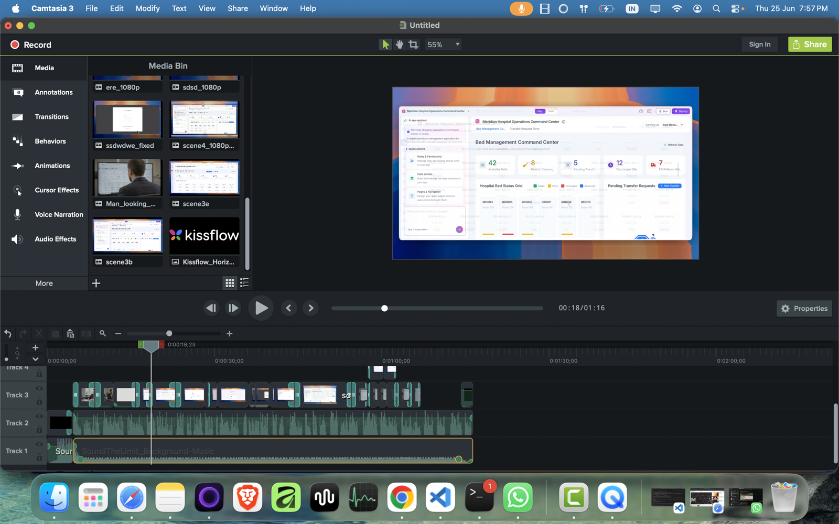Open the Behaviors panel

click(x=44, y=141)
